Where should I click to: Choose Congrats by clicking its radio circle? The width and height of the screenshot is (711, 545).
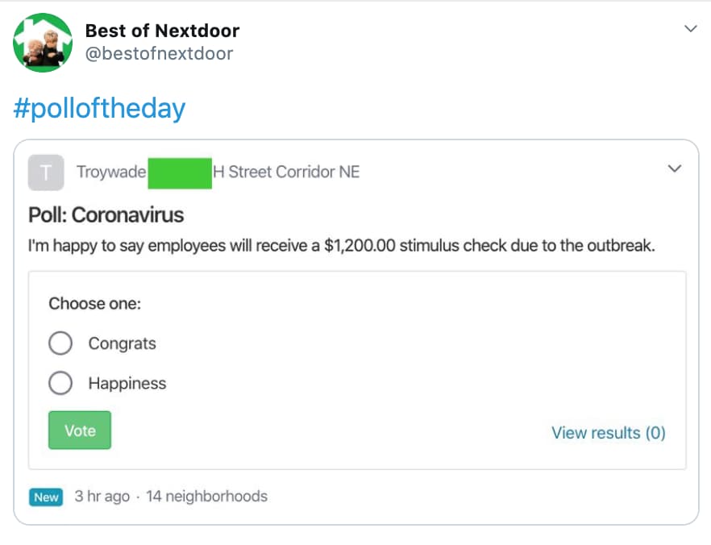tap(61, 343)
